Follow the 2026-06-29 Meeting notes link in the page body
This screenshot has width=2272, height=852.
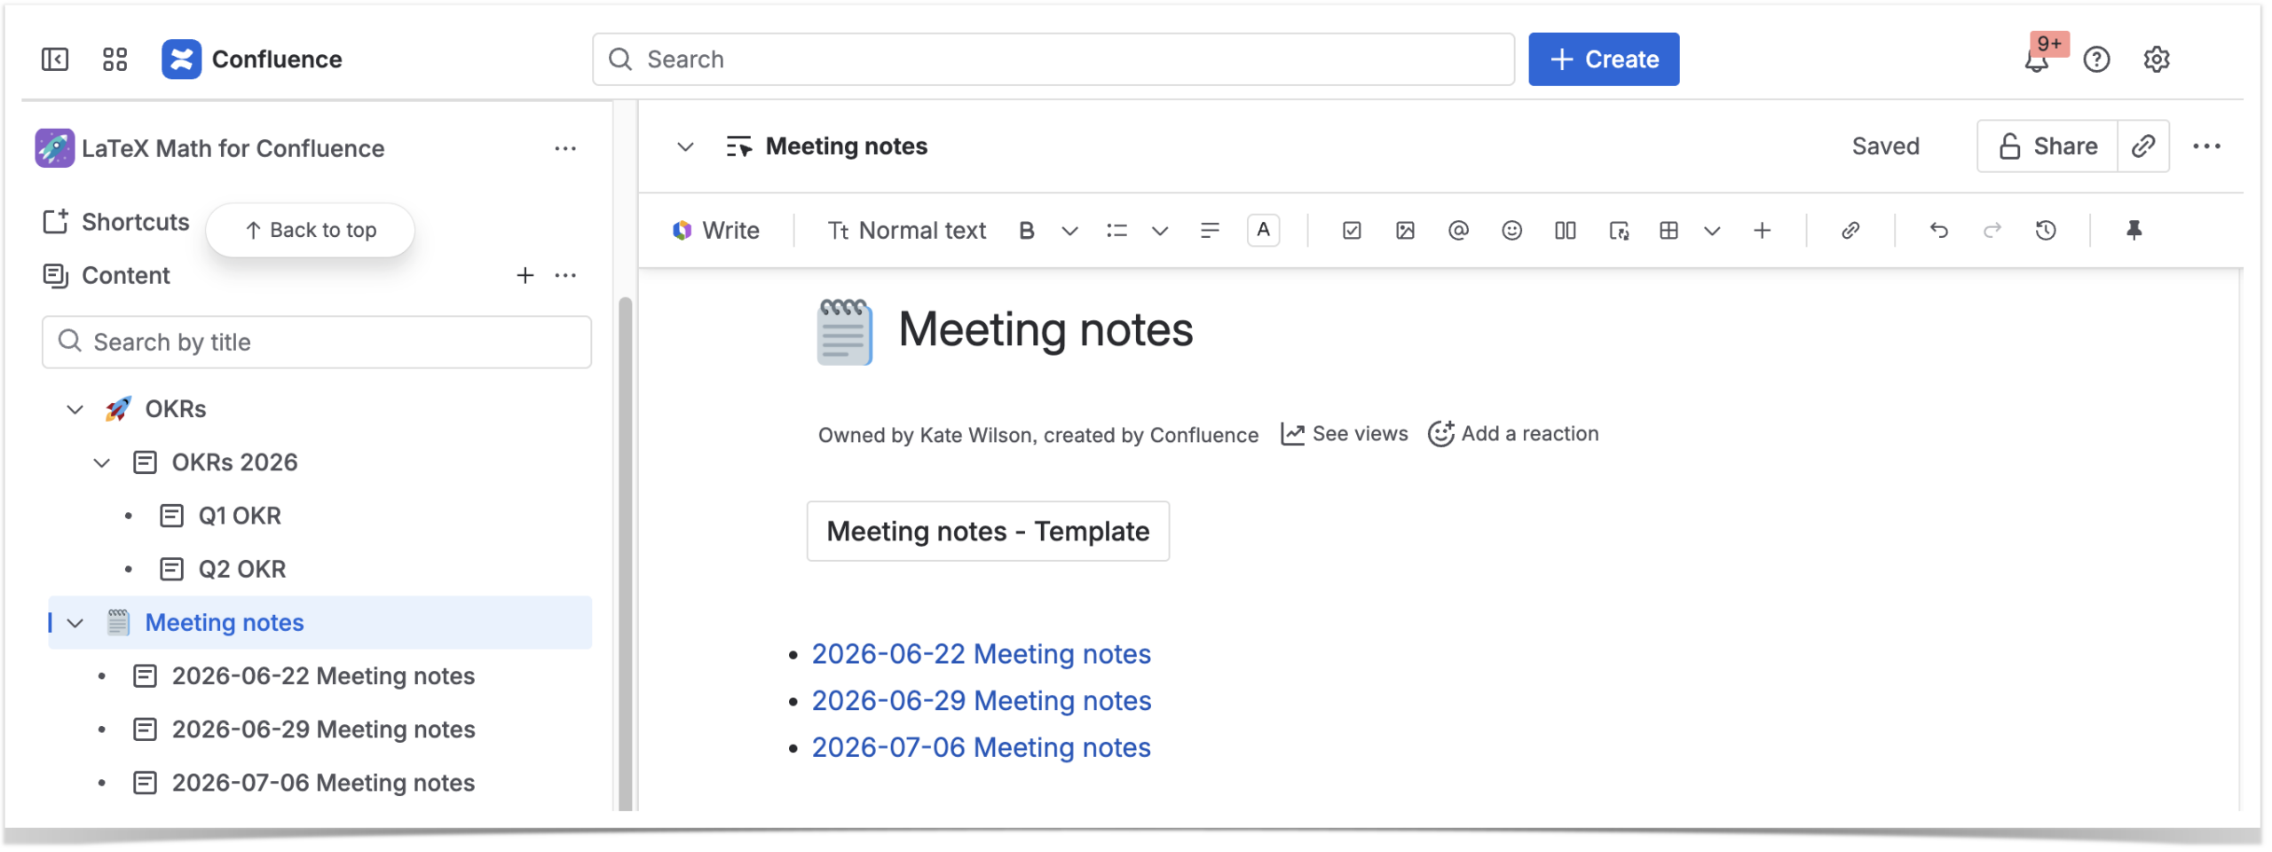tap(981, 702)
